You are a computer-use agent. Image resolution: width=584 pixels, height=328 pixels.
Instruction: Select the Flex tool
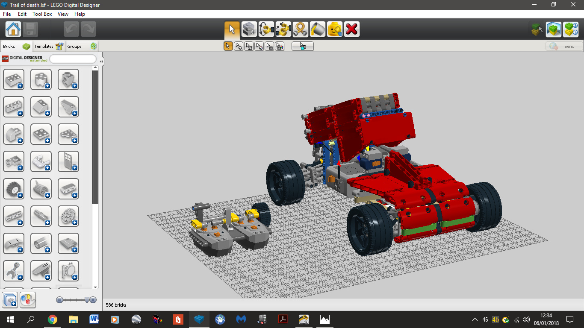(x=301, y=29)
